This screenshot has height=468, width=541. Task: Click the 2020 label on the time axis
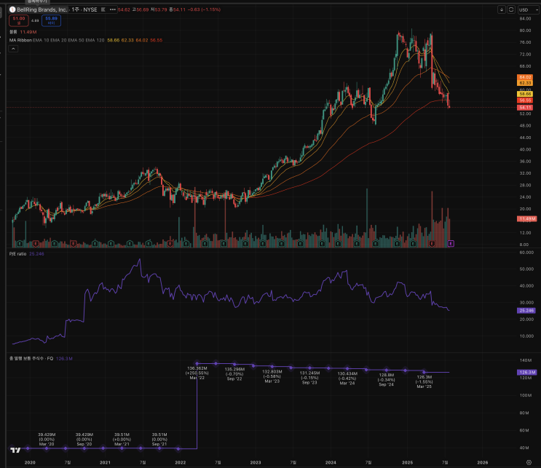[x=30, y=462]
